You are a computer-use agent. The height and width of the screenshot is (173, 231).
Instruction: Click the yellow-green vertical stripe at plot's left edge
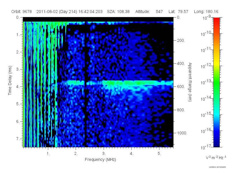click(24, 84)
